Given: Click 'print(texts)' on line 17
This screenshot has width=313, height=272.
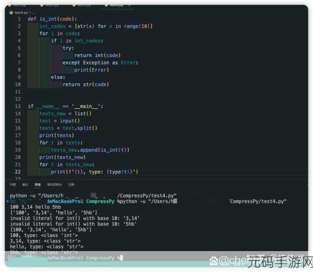Looking at the screenshot, I should pos(57,135).
